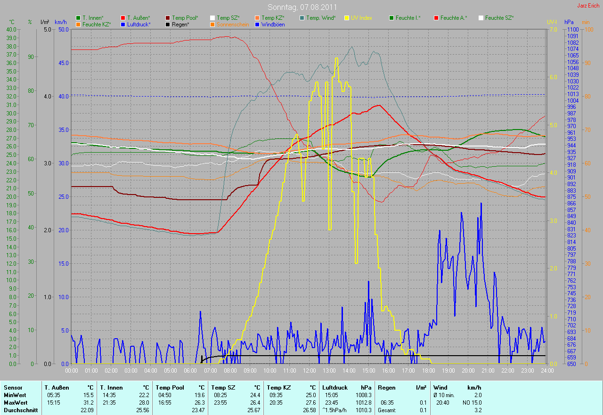The image size is (603, 415).
Task: Select the 'MaxWert' row header
Action: click(16, 403)
